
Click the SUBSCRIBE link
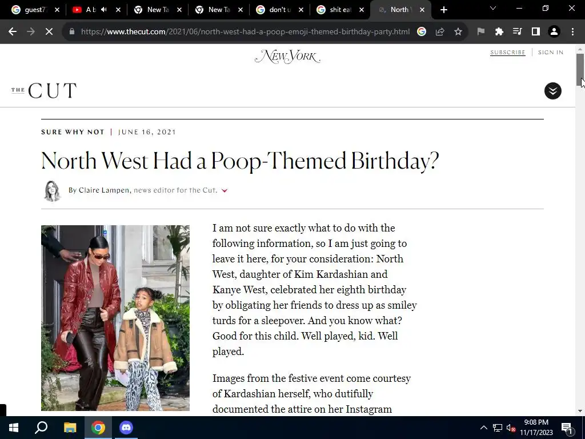(x=507, y=52)
